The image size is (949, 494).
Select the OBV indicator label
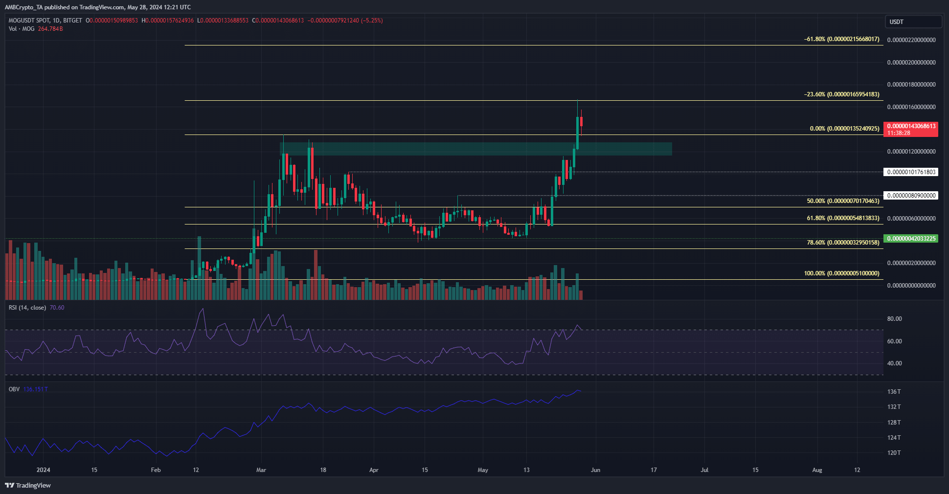14,389
